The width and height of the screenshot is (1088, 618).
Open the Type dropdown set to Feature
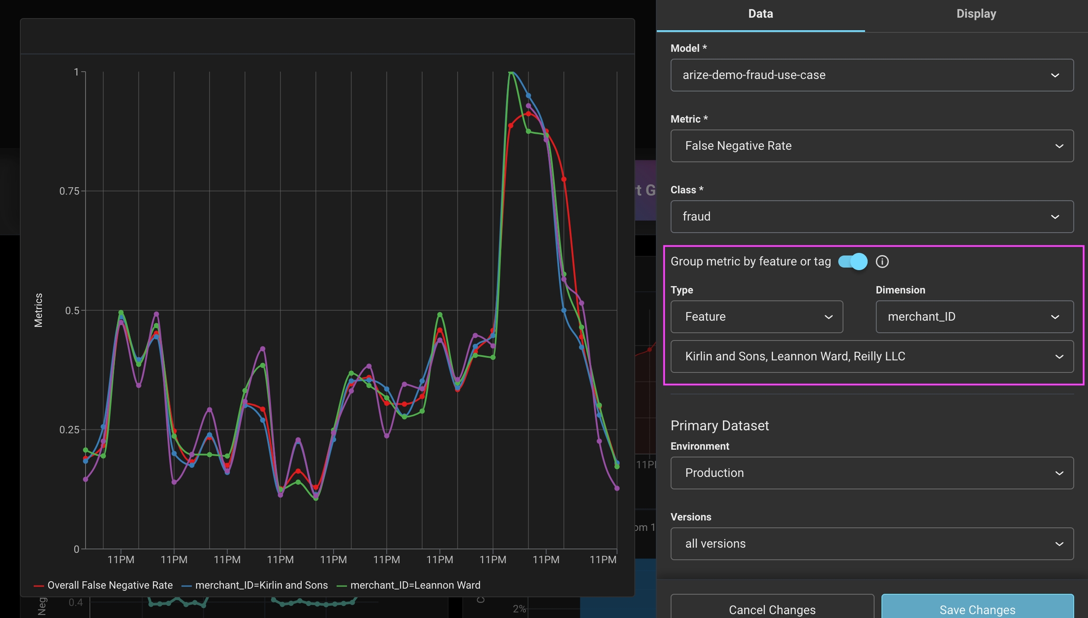click(x=756, y=317)
